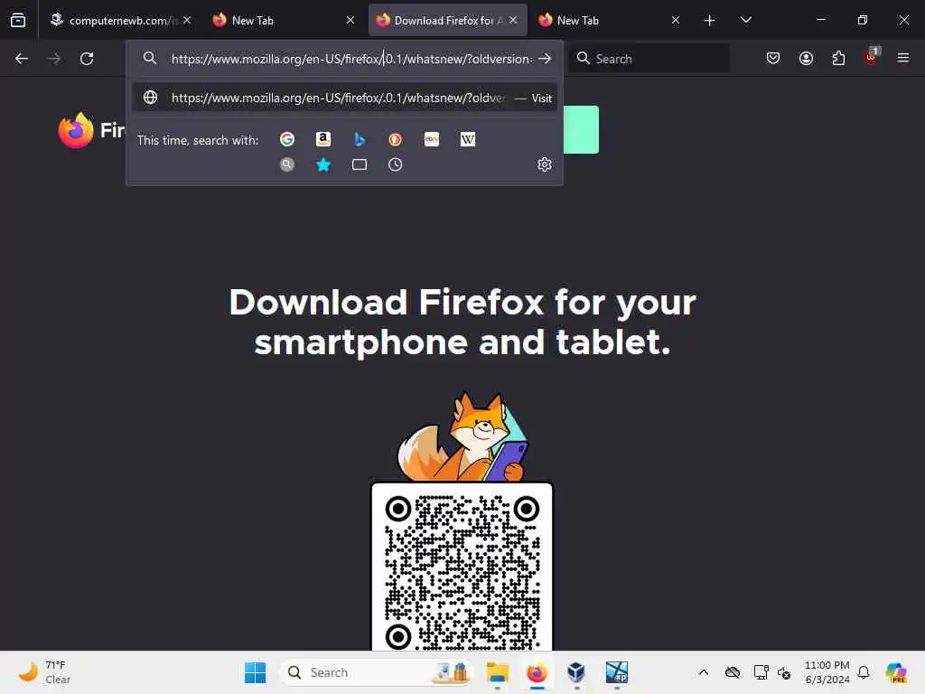Screen dimensions: 925x694
Task: Switch to the last New Tab
Action: pos(610,21)
